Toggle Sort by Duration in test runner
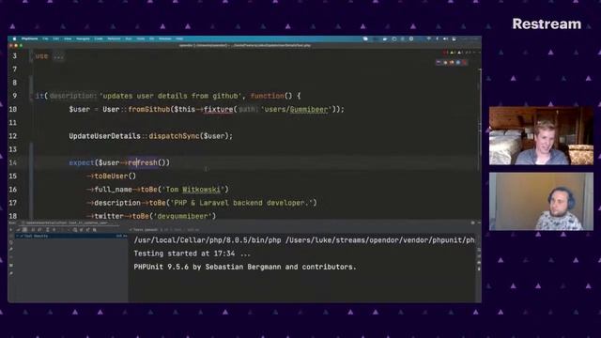601x338 pixels. click(39, 230)
